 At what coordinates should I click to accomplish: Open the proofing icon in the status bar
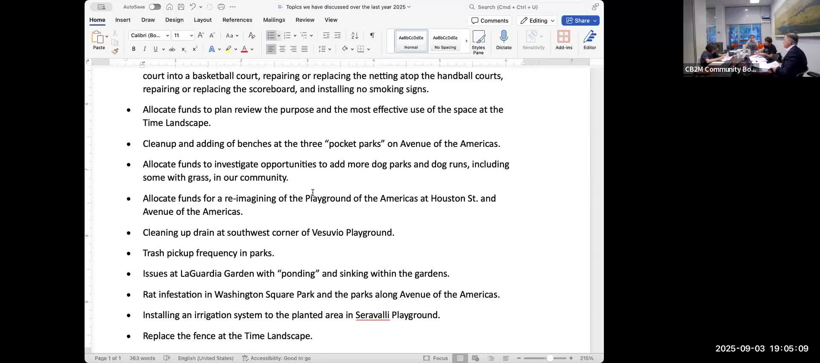pos(167,358)
